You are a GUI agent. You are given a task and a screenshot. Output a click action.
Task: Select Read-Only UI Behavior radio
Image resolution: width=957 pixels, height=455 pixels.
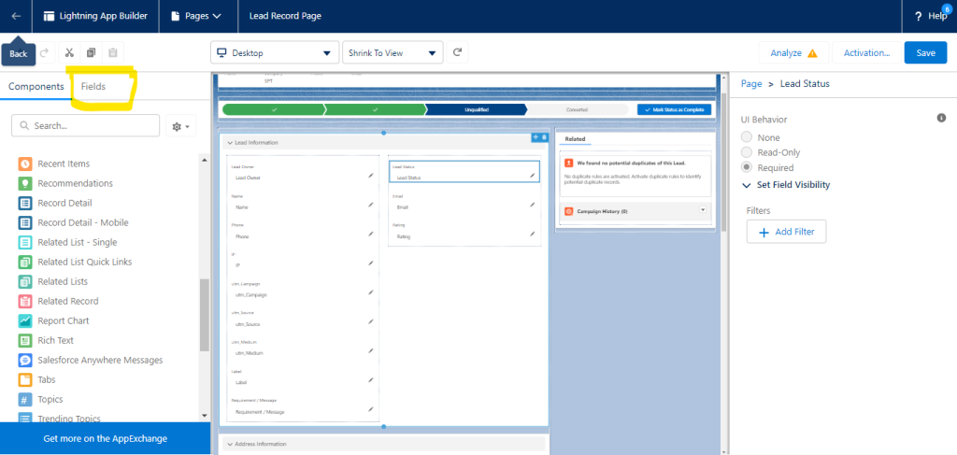pyautogui.click(x=747, y=152)
